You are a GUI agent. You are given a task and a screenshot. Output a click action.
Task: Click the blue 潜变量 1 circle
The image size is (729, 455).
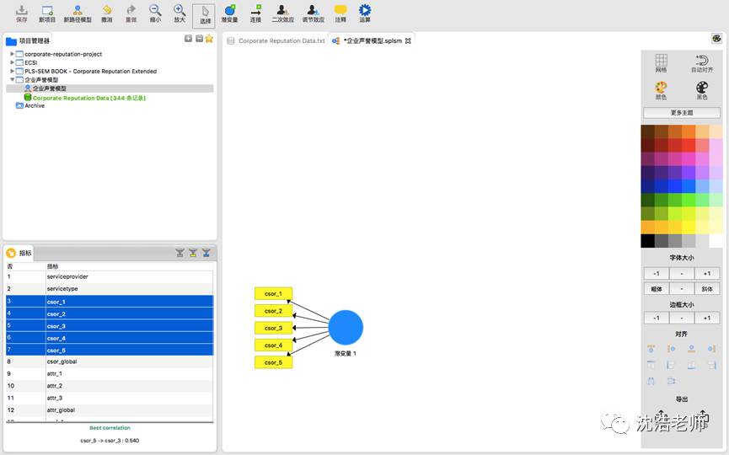(x=346, y=328)
